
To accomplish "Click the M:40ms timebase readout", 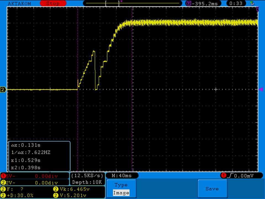I will (121, 176).
